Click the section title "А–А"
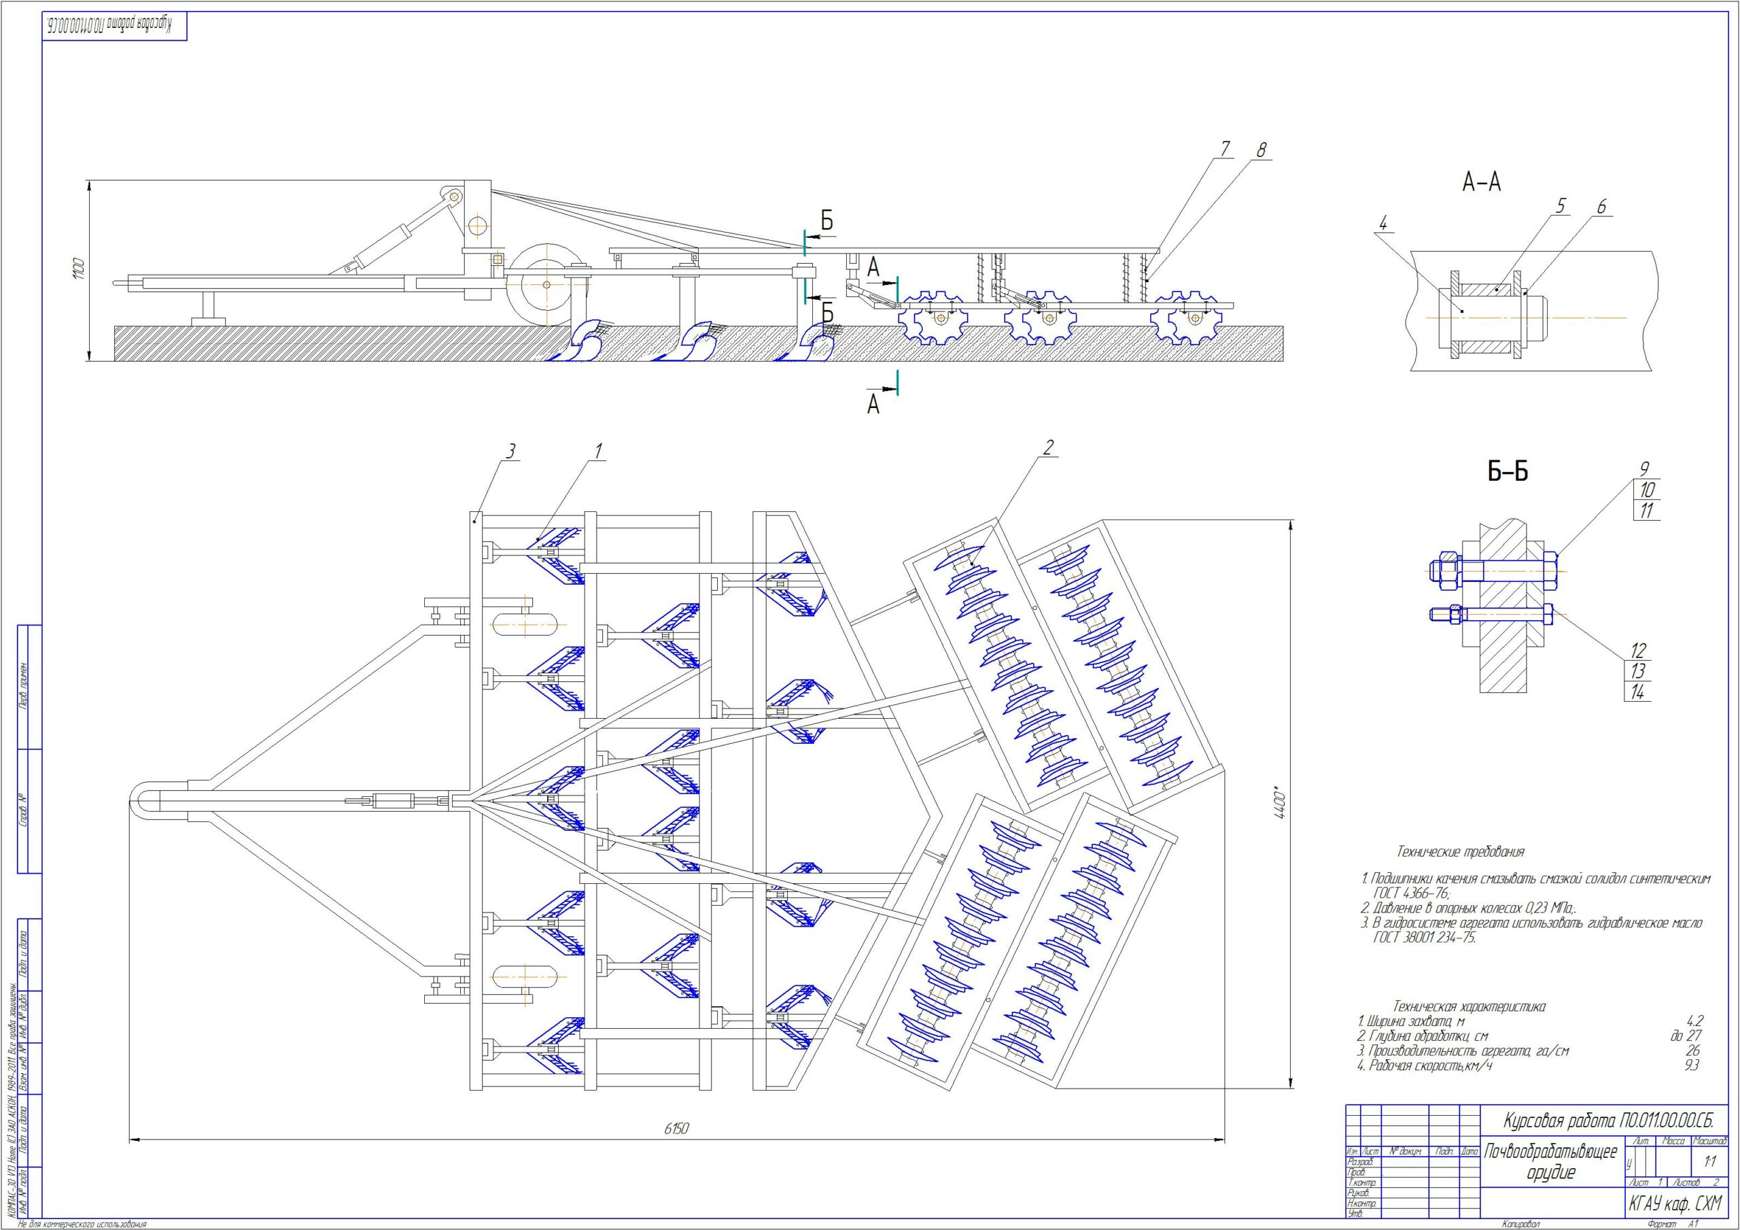The image size is (1740, 1230). tap(1482, 182)
